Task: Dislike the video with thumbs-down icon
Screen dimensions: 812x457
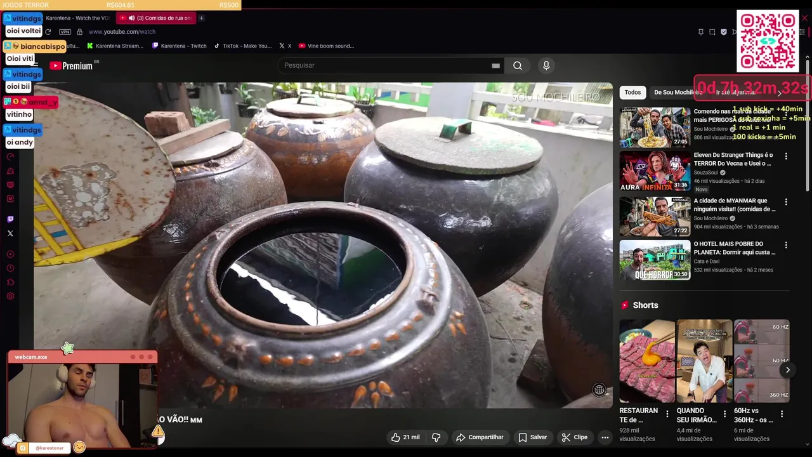Action: point(436,437)
